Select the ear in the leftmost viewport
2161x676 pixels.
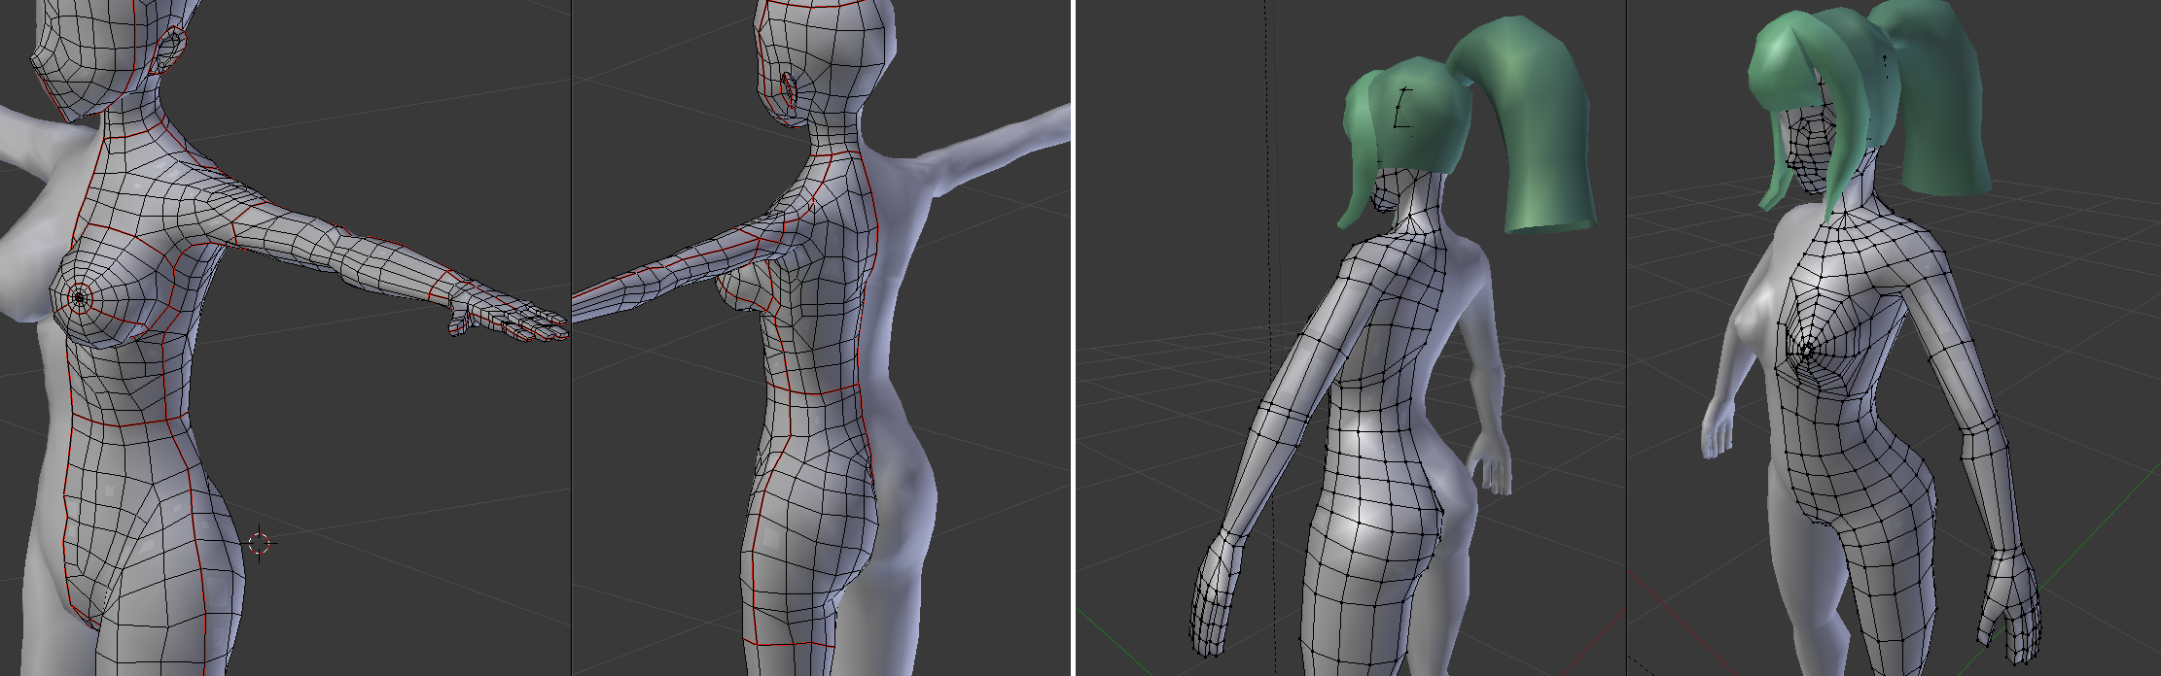click(169, 49)
